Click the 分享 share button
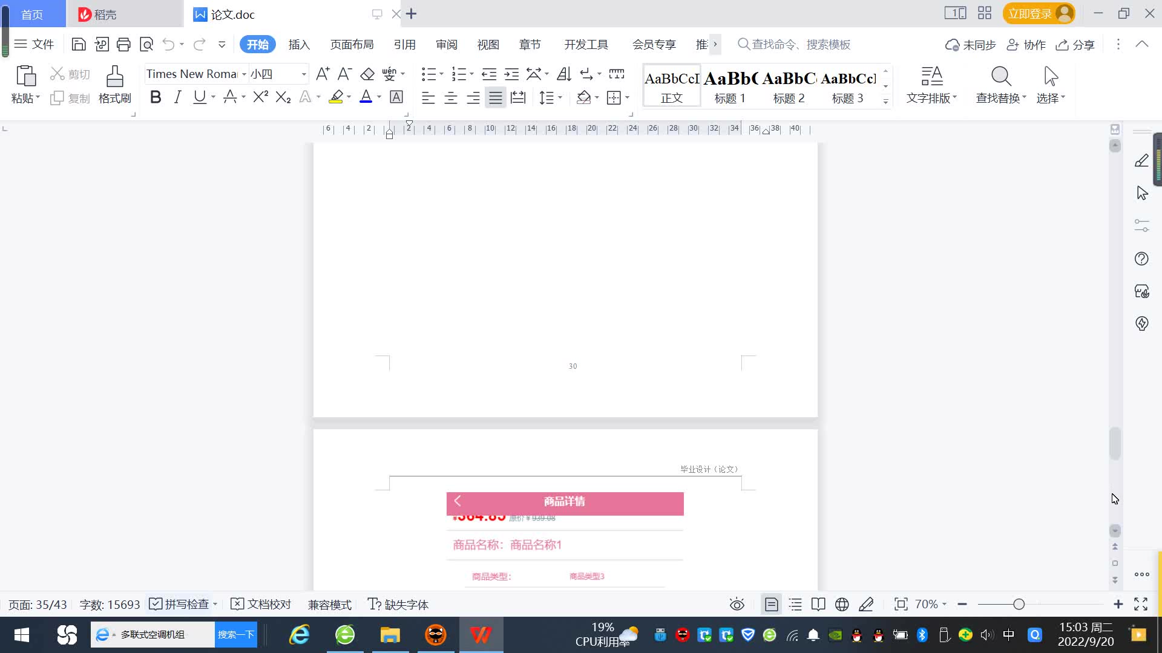Screen dimensions: 1162x653 pyautogui.click(x=1075, y=45)
